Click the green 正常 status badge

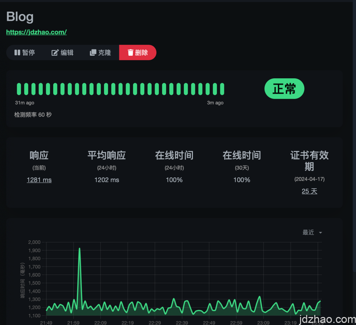tap(284, 89)
